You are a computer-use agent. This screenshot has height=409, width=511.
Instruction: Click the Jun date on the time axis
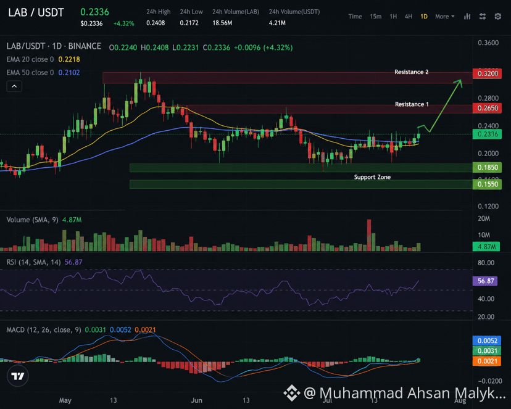pyautogui.click(x=196, y=400)
